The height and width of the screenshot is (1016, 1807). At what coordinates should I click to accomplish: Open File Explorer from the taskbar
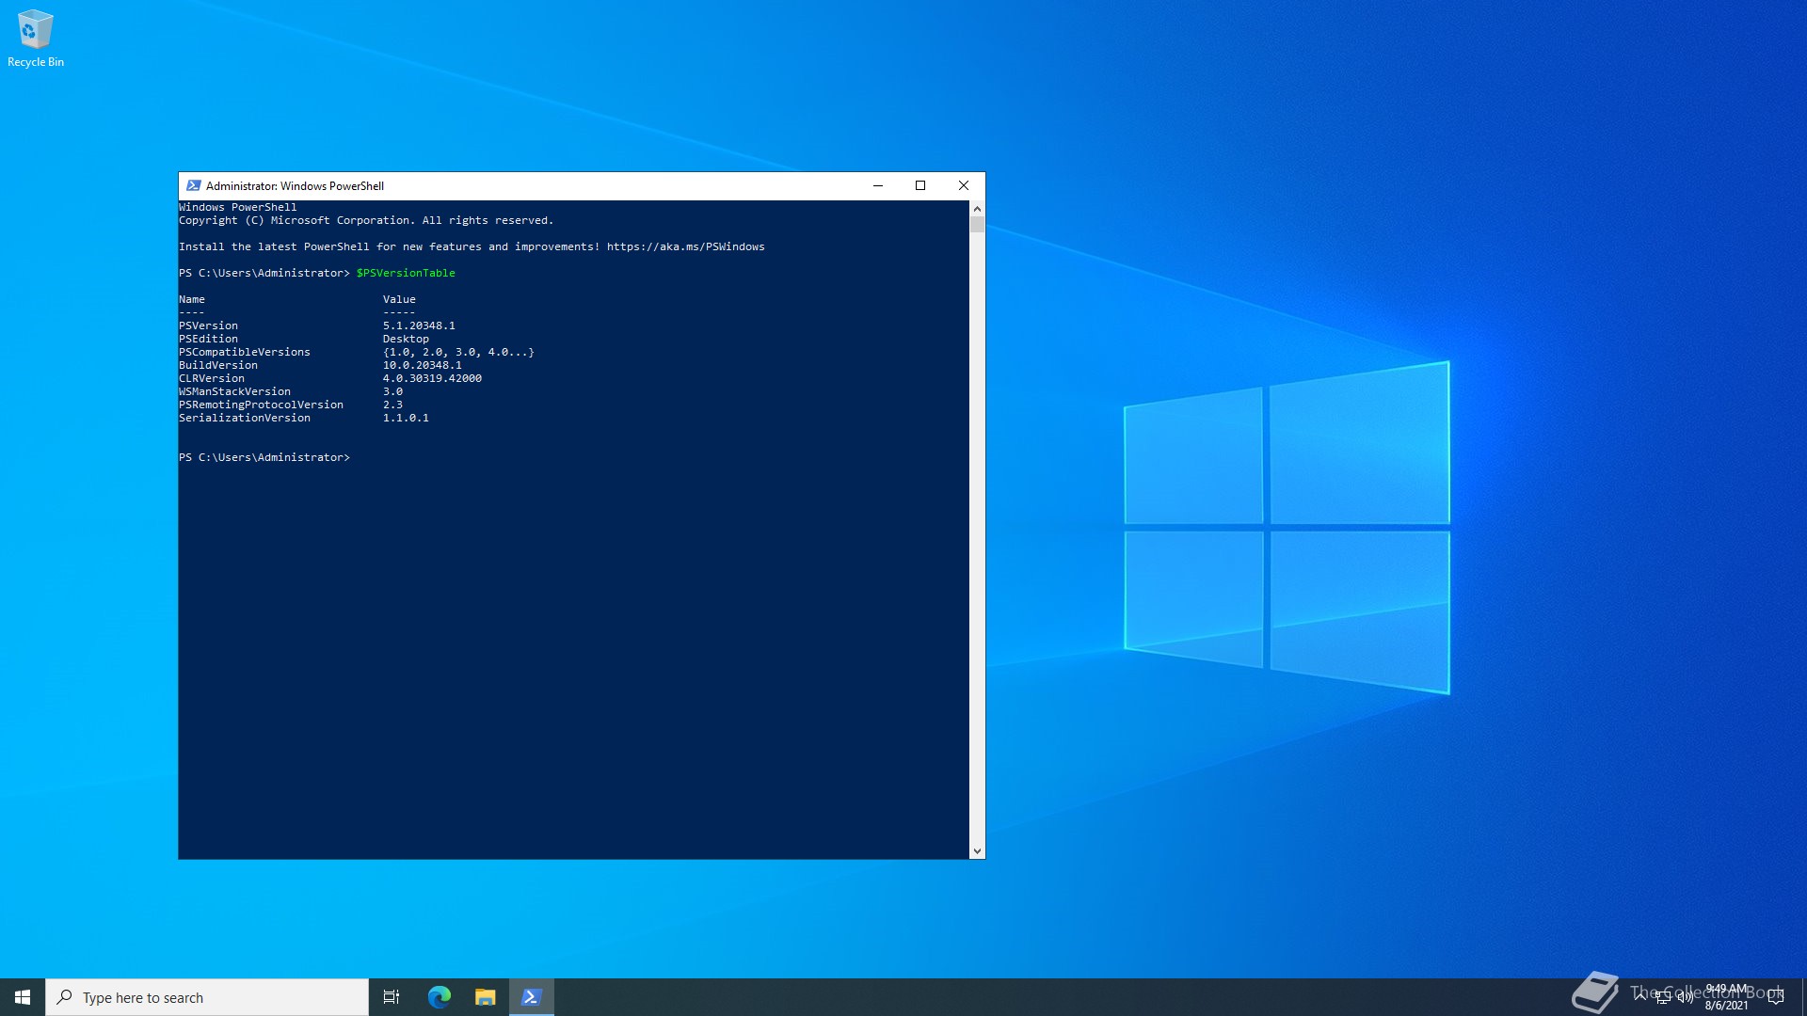click(485, 997)
